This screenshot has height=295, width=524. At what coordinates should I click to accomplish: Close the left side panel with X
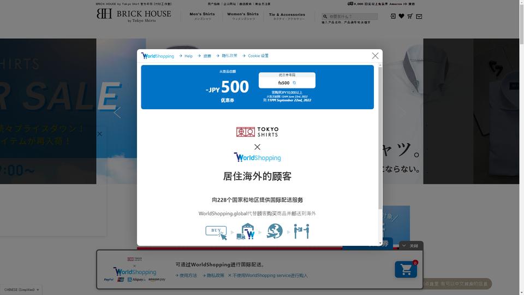99,134
